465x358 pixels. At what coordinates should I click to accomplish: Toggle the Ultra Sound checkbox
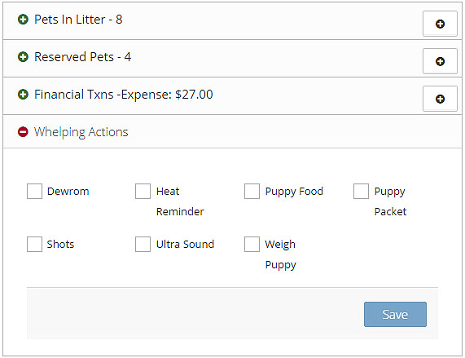tap(143, 244)
